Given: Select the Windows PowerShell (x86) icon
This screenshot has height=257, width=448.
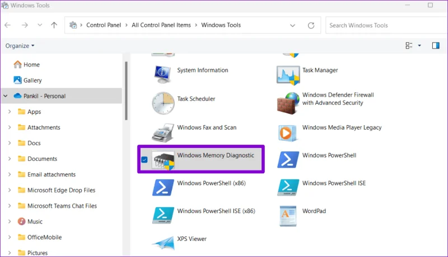Looking at the screenshot, I should tap(163, 188).
